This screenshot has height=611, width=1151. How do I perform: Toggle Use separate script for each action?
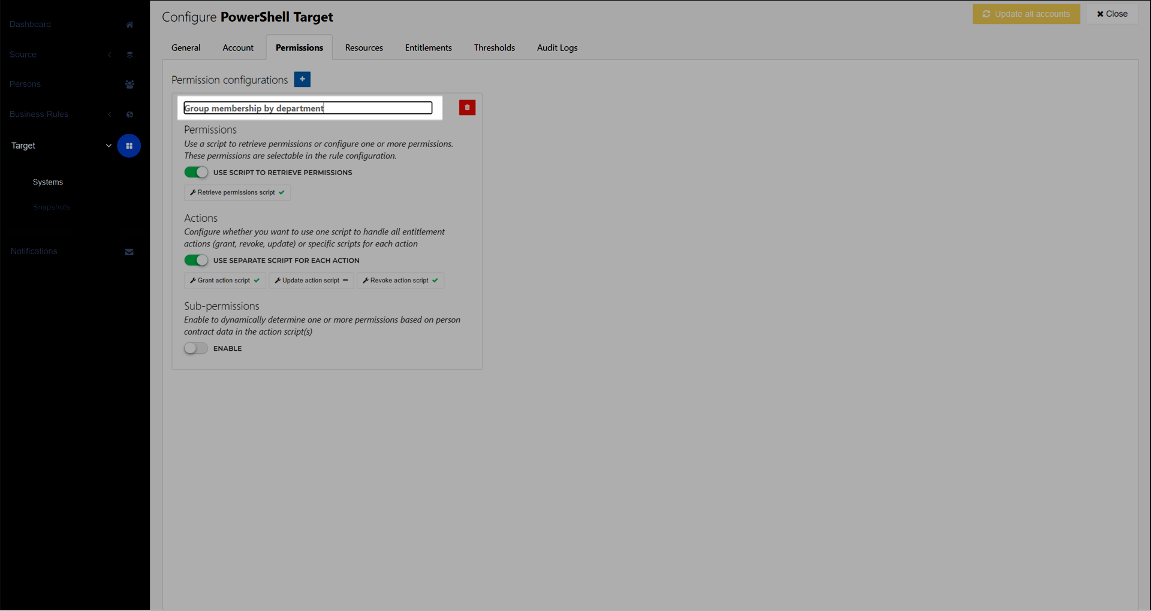(x=196, y=260)
